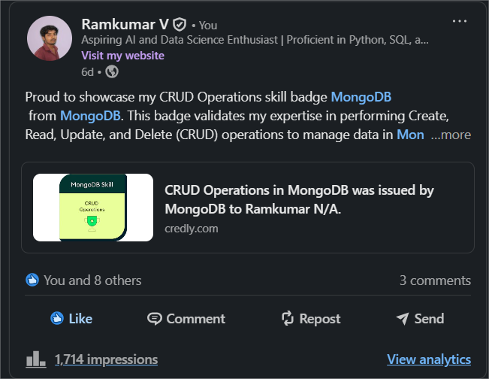Screen dimensions: 489x379
Task: Click the impressions bar chart icon
Action: pos(36,359)
